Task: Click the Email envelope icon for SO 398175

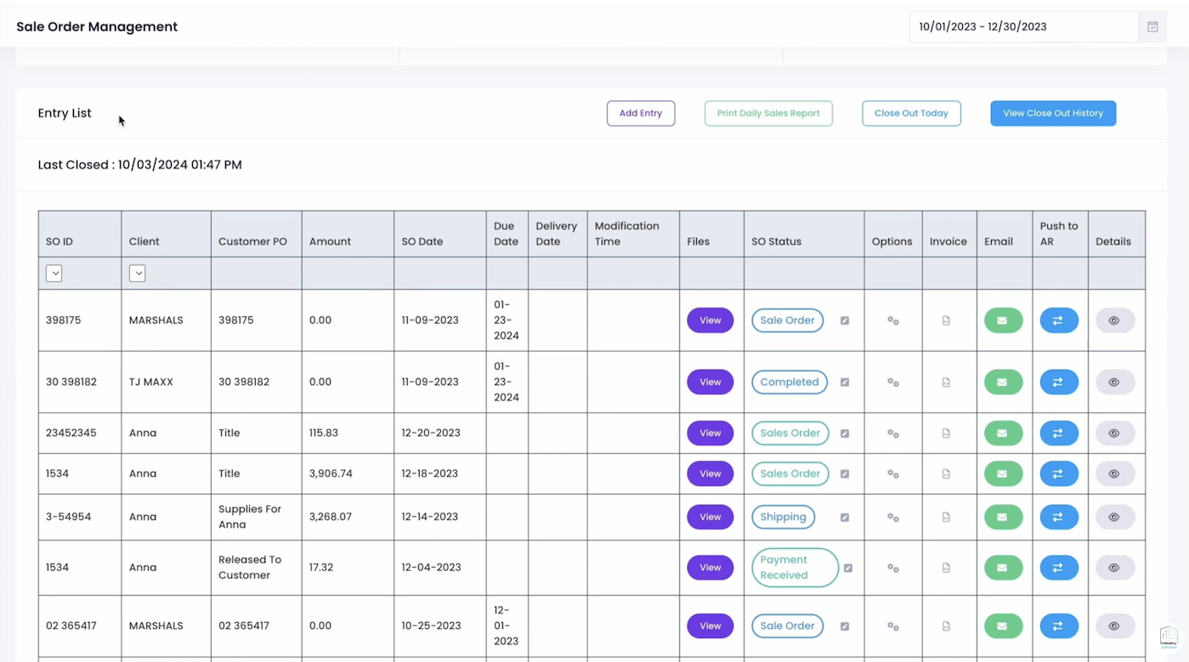Action: point(1003,320)
